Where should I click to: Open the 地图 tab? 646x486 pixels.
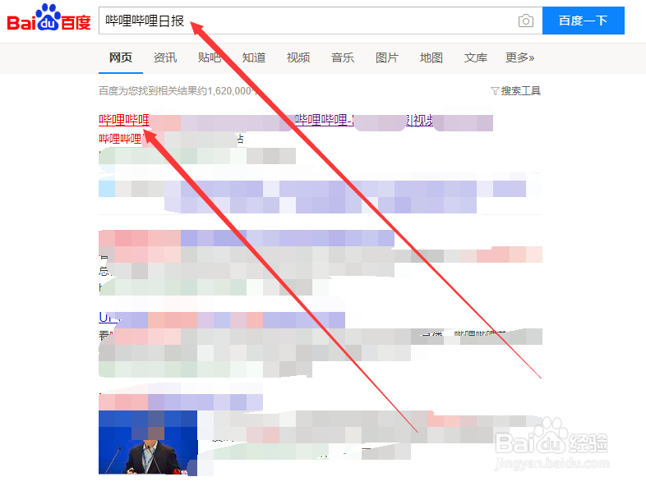[x=431, y=57]
